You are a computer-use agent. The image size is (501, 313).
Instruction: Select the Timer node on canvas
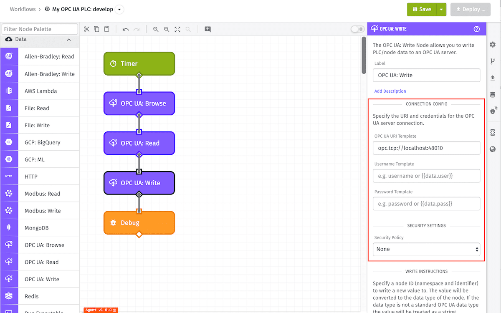(139, 63)
